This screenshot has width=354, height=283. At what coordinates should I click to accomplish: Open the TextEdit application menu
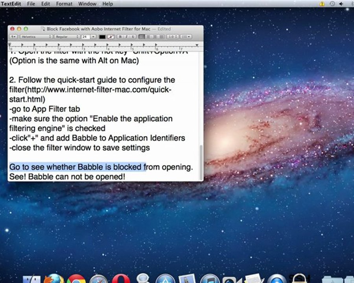point(11,4)
